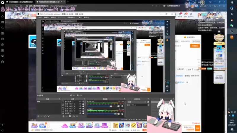Click the source filters button under preview
Viewport: 237px width, 133px height.
pos(80,95)
